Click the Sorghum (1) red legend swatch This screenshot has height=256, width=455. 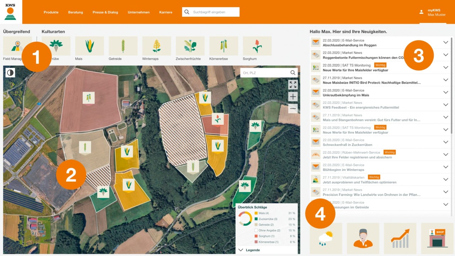[256, 236]
